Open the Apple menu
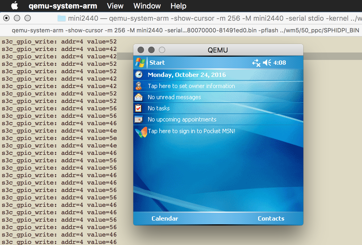The width and height of the screenshot is (362, 245). (x=14, y=6)
